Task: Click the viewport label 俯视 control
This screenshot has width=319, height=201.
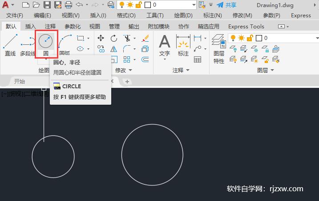Action: tap(16, 94)
